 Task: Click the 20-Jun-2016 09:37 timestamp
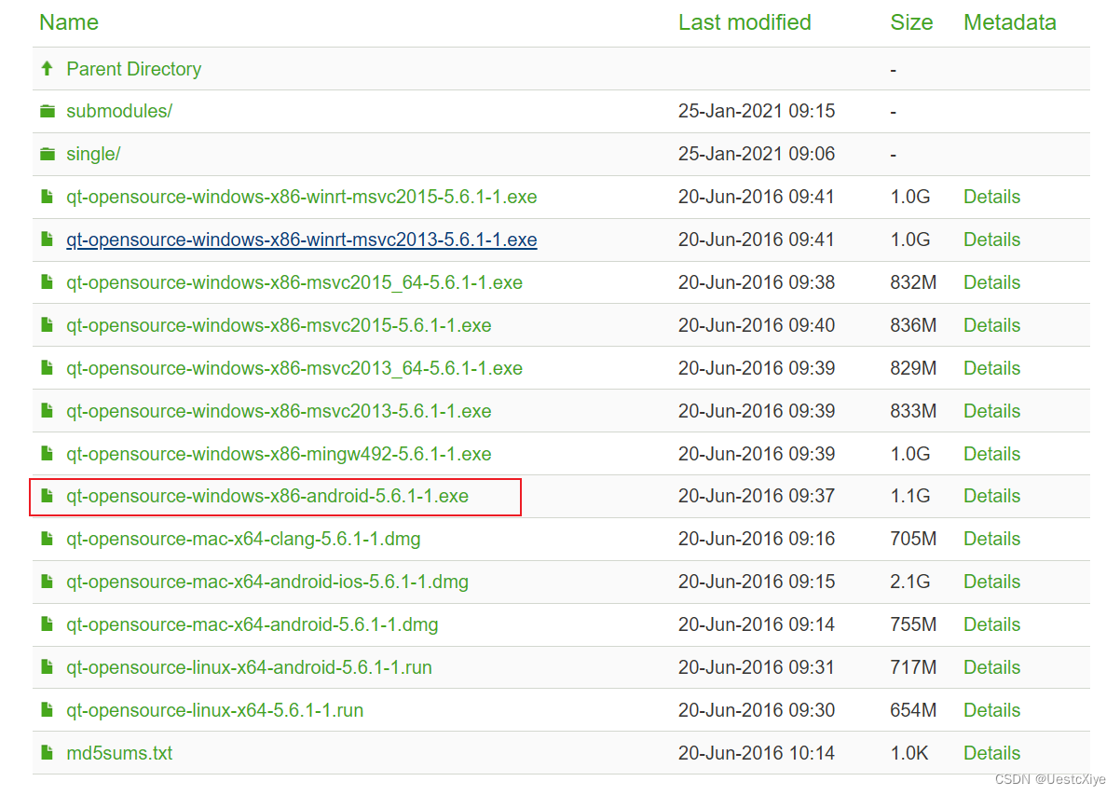tap(757, 496)
